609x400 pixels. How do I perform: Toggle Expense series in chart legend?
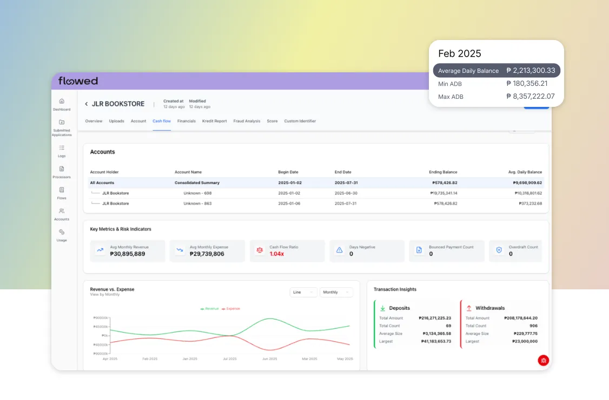coord(230,309)
